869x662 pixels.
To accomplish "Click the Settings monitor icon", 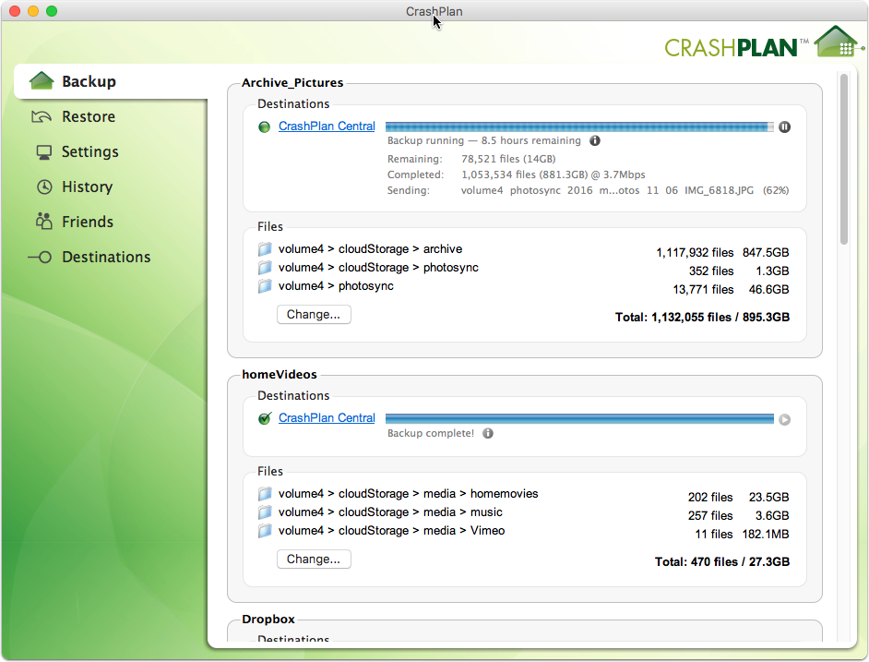I will point(43,152).
